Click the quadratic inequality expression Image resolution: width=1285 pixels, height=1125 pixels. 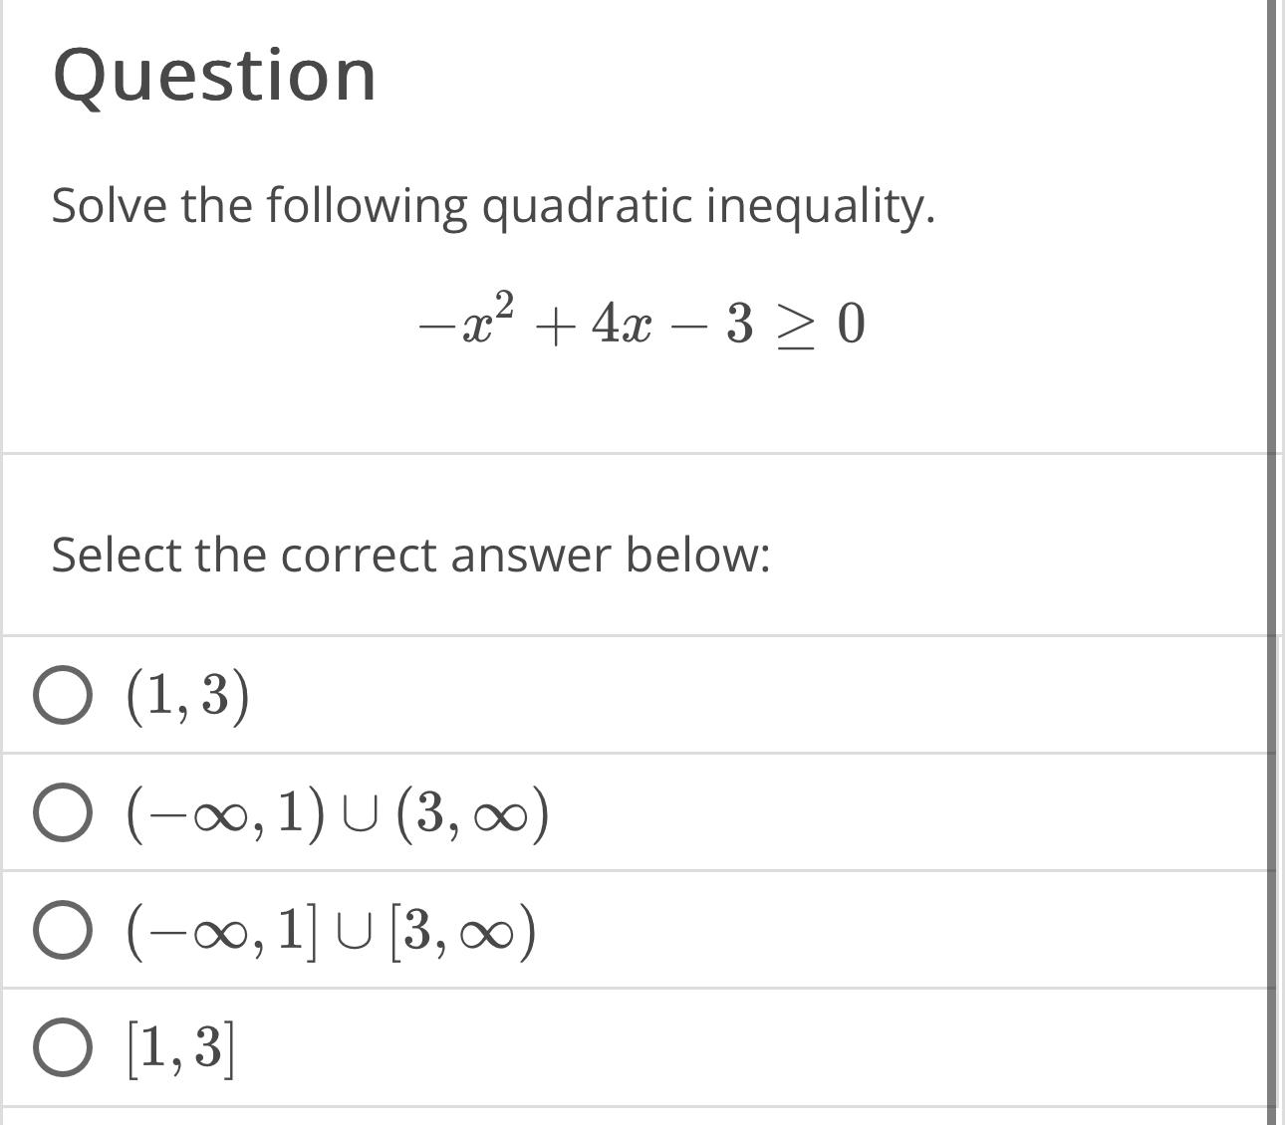coord(642,322)
